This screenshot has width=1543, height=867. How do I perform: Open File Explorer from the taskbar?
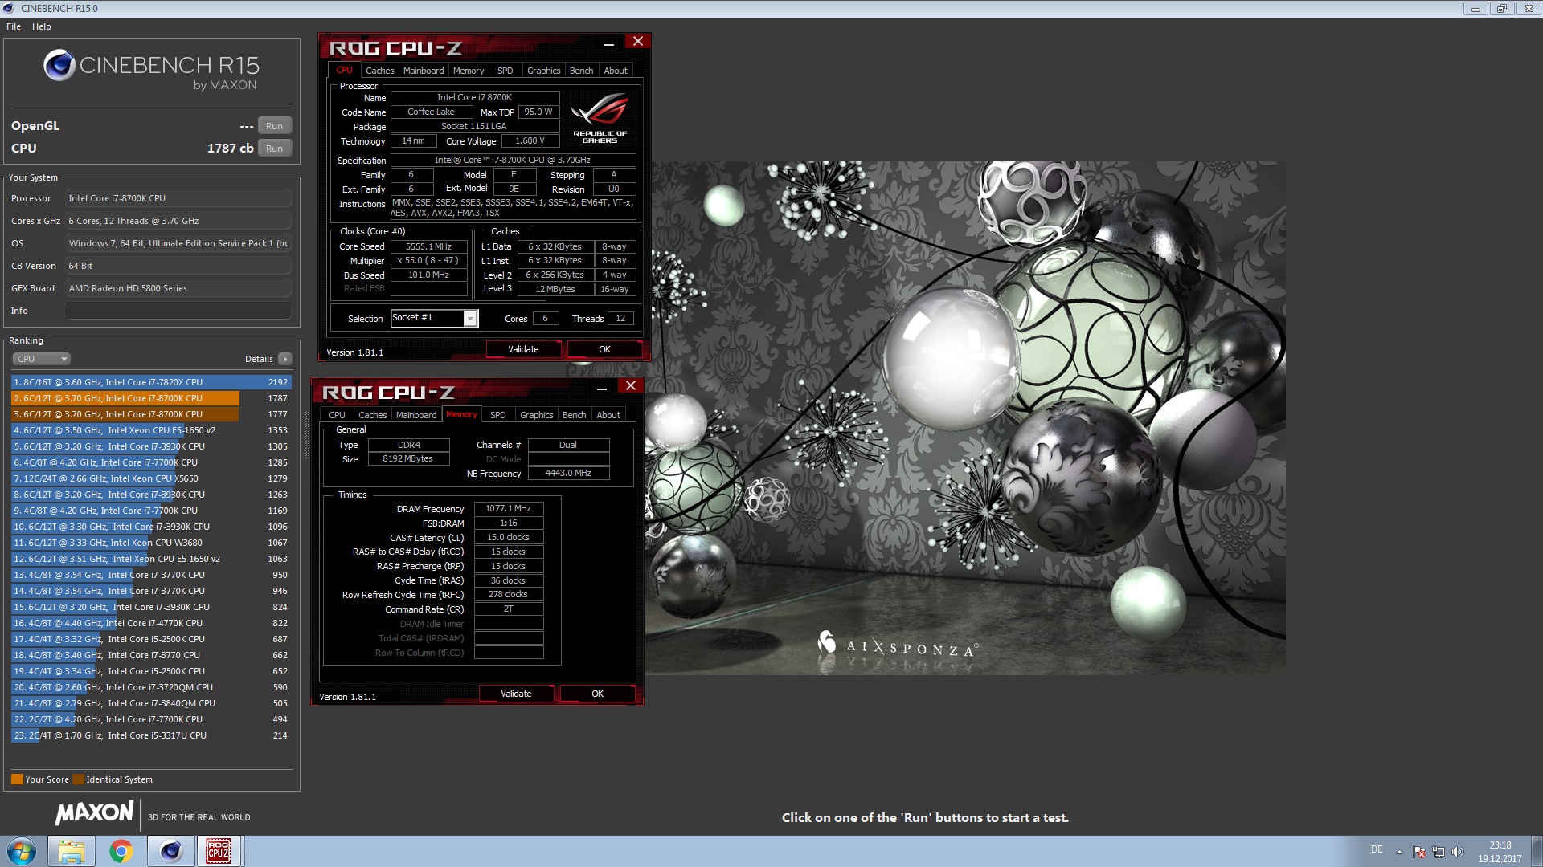pyautogui.click(x=72, y=851)
